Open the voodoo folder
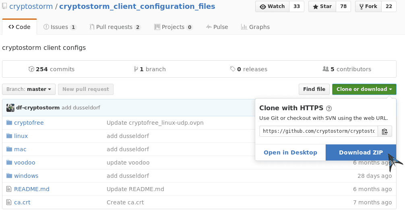The image size is (405, 210). (x=25, y=163)
